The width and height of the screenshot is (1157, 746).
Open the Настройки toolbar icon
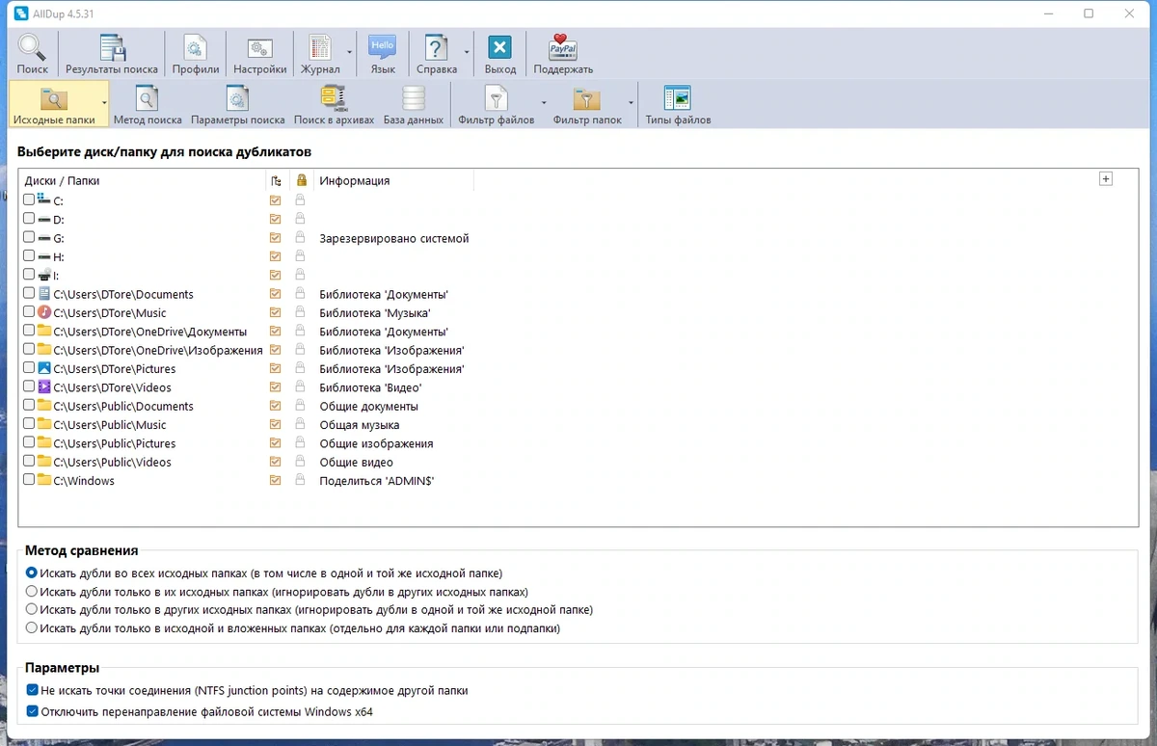(259, 54)
